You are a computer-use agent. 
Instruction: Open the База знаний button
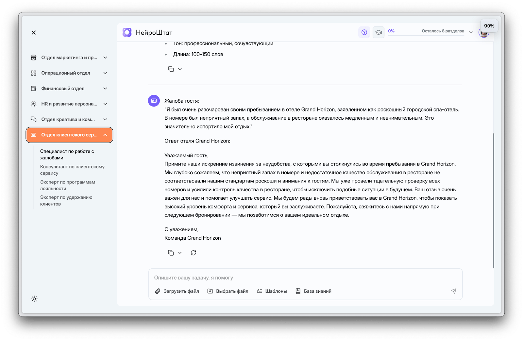pyautogui.click(x=313, y=291)
